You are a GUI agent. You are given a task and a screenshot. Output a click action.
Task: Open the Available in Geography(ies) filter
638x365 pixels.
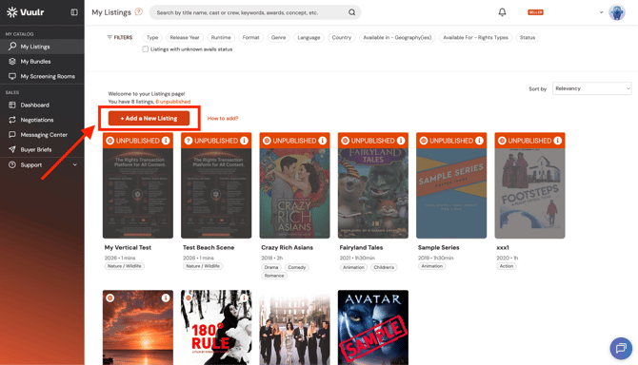coord(397,37)
